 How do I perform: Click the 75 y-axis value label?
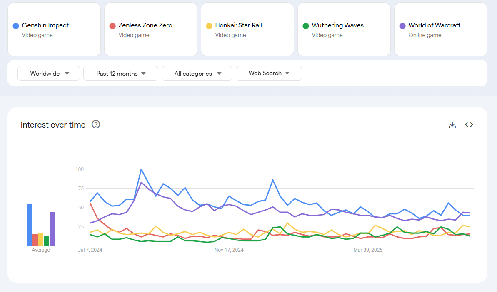coord(81,189)
